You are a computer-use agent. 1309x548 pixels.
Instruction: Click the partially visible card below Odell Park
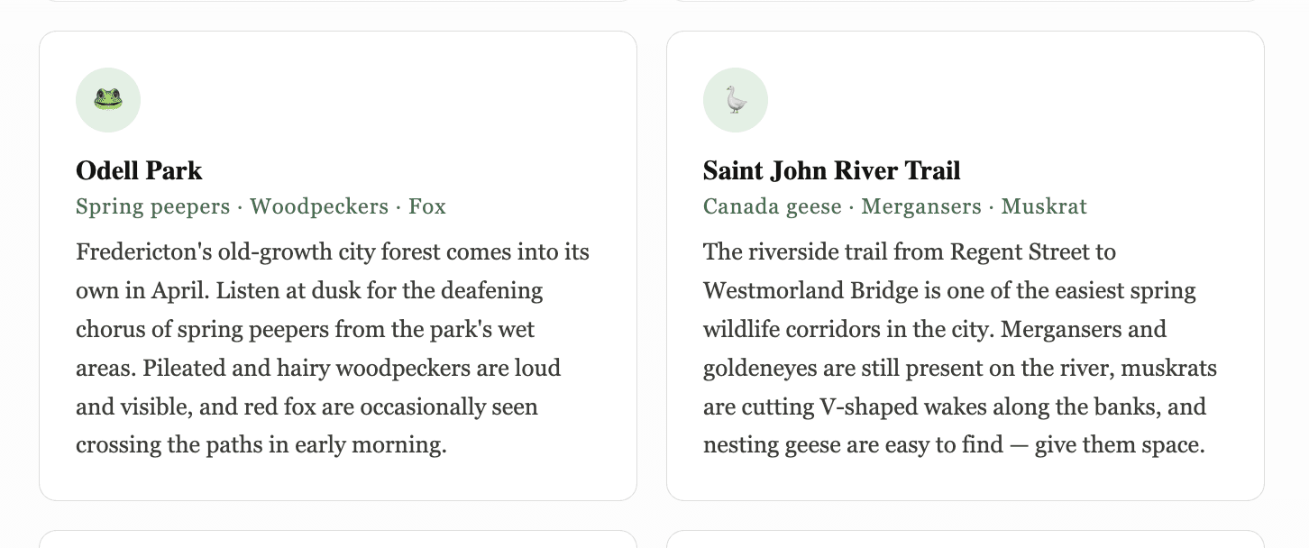(x=338, y=540)
